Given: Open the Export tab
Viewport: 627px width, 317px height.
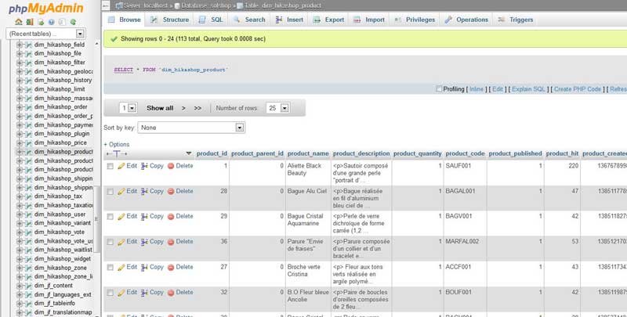Looking at the screenshot, I should [329, 20].
